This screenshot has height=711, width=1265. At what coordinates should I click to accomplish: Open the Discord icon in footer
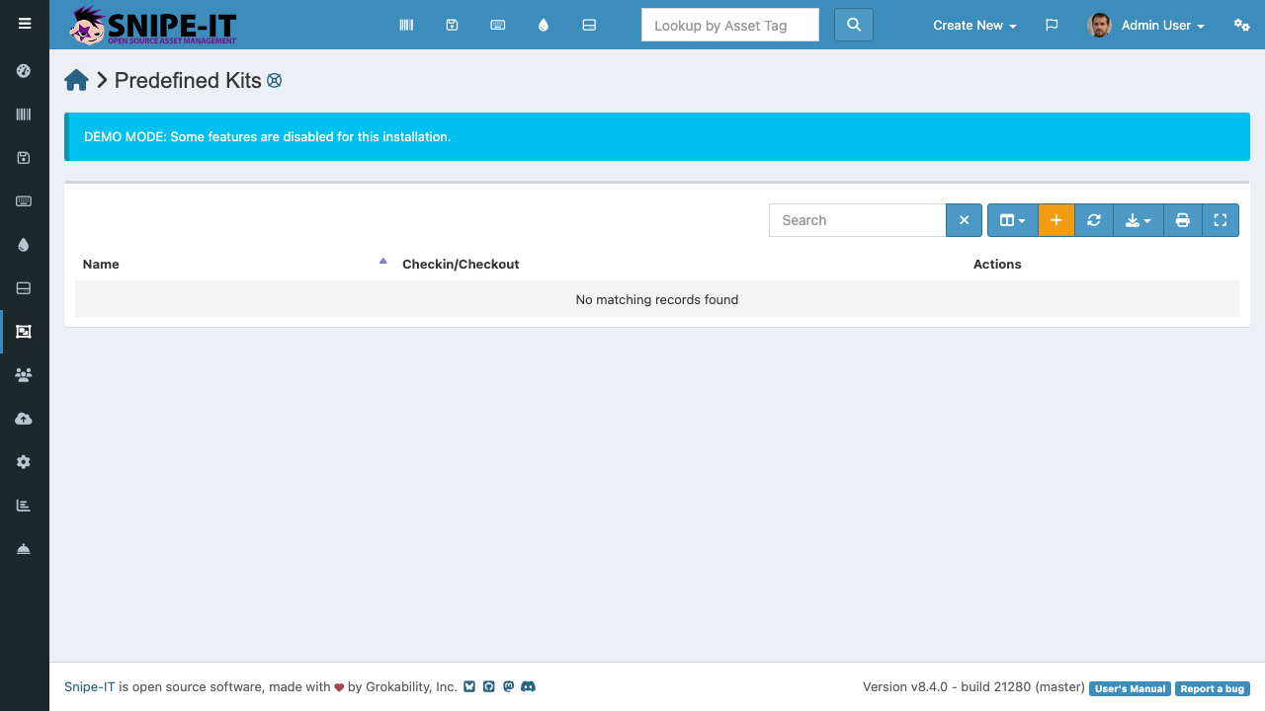[528, 686]
